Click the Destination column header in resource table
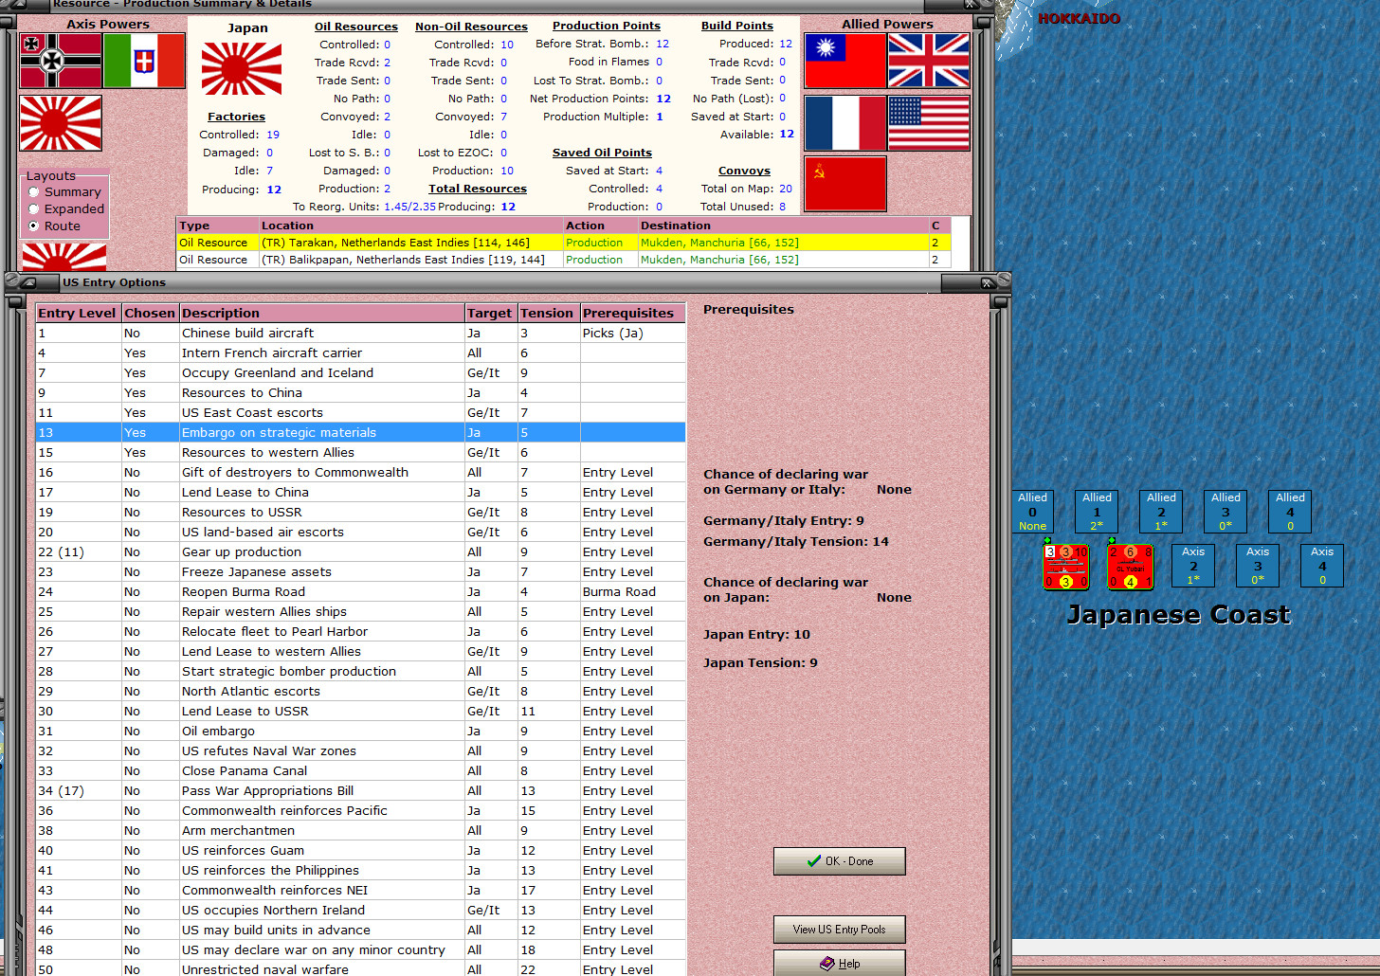Screen dimensions: 1380x976 783,226
